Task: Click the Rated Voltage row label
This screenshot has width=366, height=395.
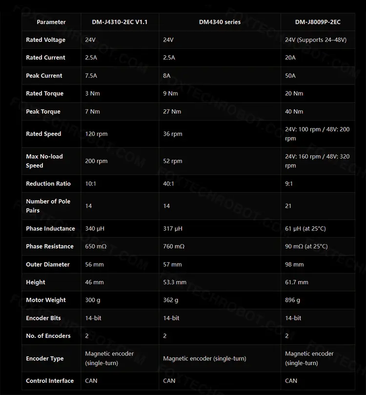Action: (x=45, y=40)
